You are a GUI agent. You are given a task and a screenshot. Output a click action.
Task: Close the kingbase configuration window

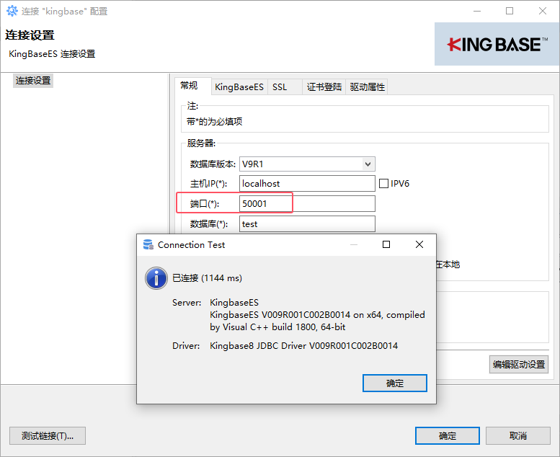pos(543,11)
